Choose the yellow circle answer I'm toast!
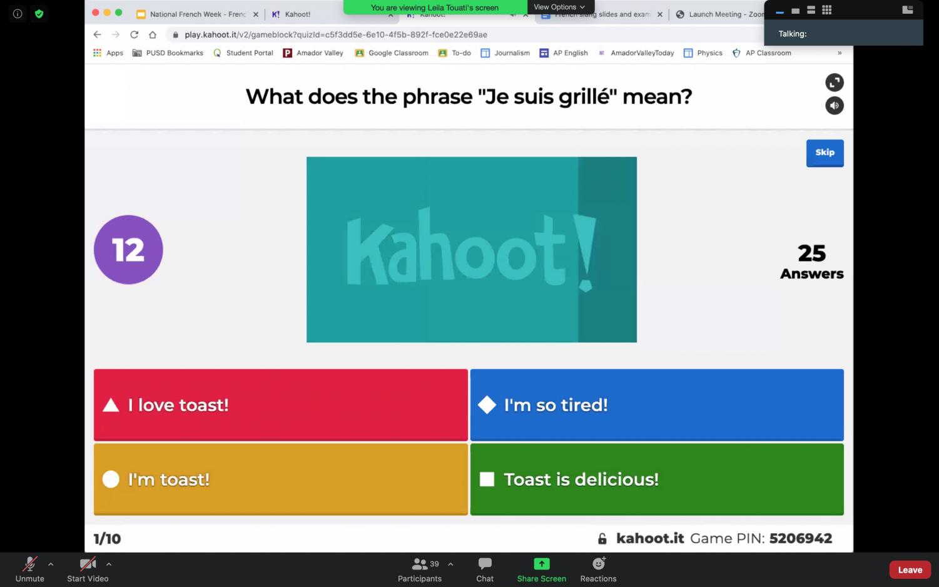Viewport: 939px width, 587px height. pos(280,479)
